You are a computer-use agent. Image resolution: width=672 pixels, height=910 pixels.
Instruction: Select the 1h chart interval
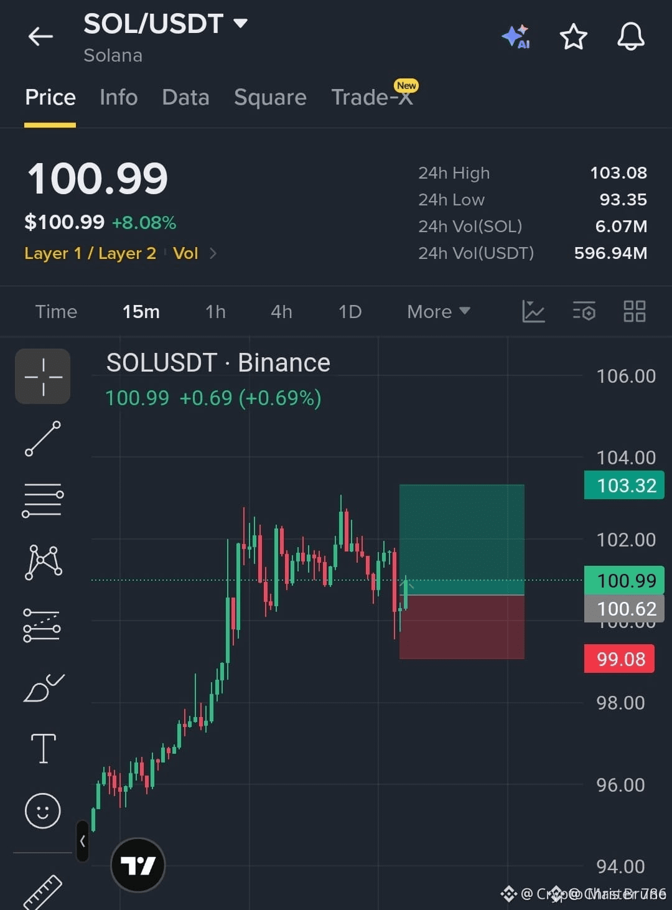215,311
